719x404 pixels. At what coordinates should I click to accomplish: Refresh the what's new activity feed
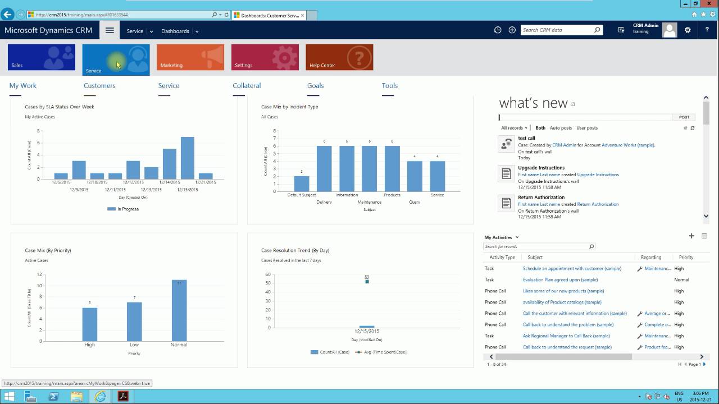(x=693, y=128)
